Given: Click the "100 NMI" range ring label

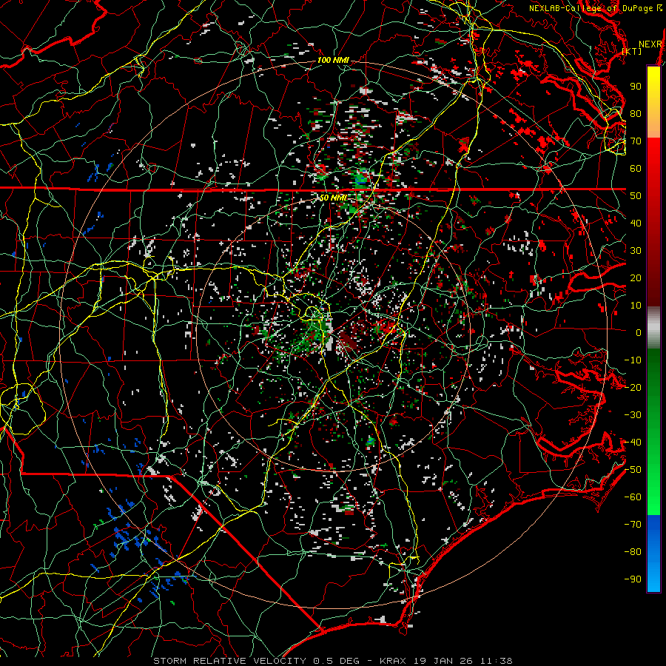Looking at the screenshot, I should (x=333, y=61).
